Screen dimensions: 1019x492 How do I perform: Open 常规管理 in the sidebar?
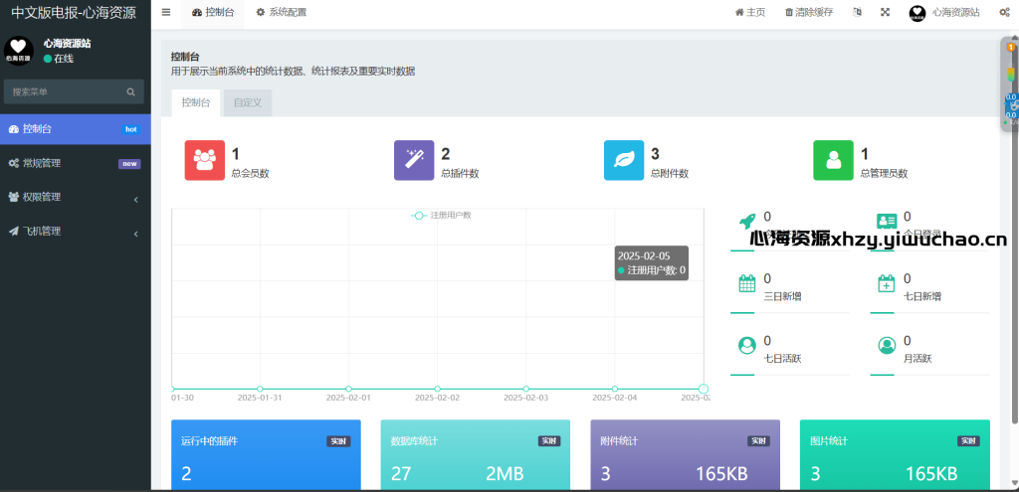[76, 164]
